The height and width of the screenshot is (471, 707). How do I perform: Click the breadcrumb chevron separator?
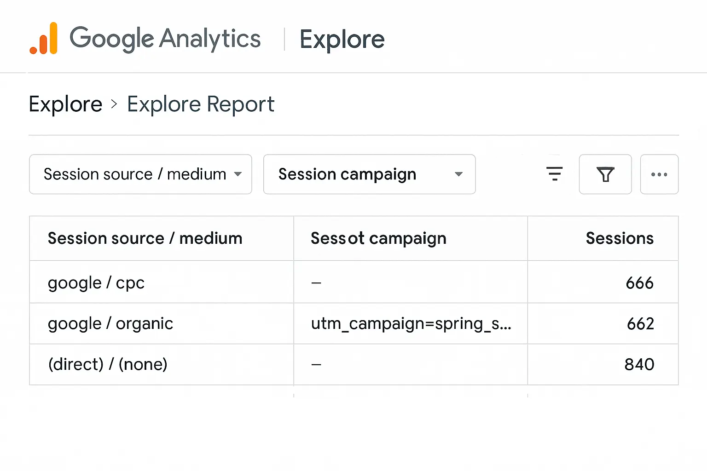point(114,104)
